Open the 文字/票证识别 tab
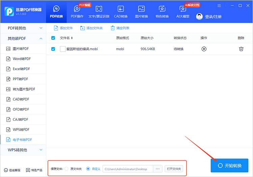This screenshot has height=177, width=253. tap(99, 11)
